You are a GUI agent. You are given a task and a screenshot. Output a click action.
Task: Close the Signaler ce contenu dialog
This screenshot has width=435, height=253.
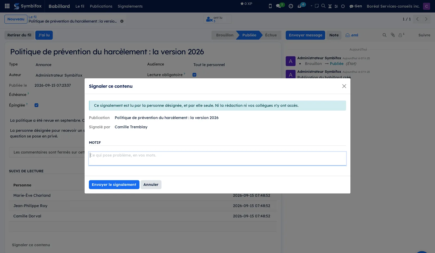click(344, 86)
